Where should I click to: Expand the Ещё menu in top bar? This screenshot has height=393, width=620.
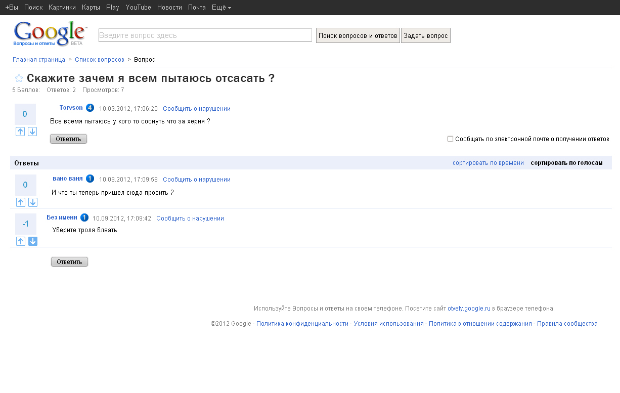(x=222, y=8)
